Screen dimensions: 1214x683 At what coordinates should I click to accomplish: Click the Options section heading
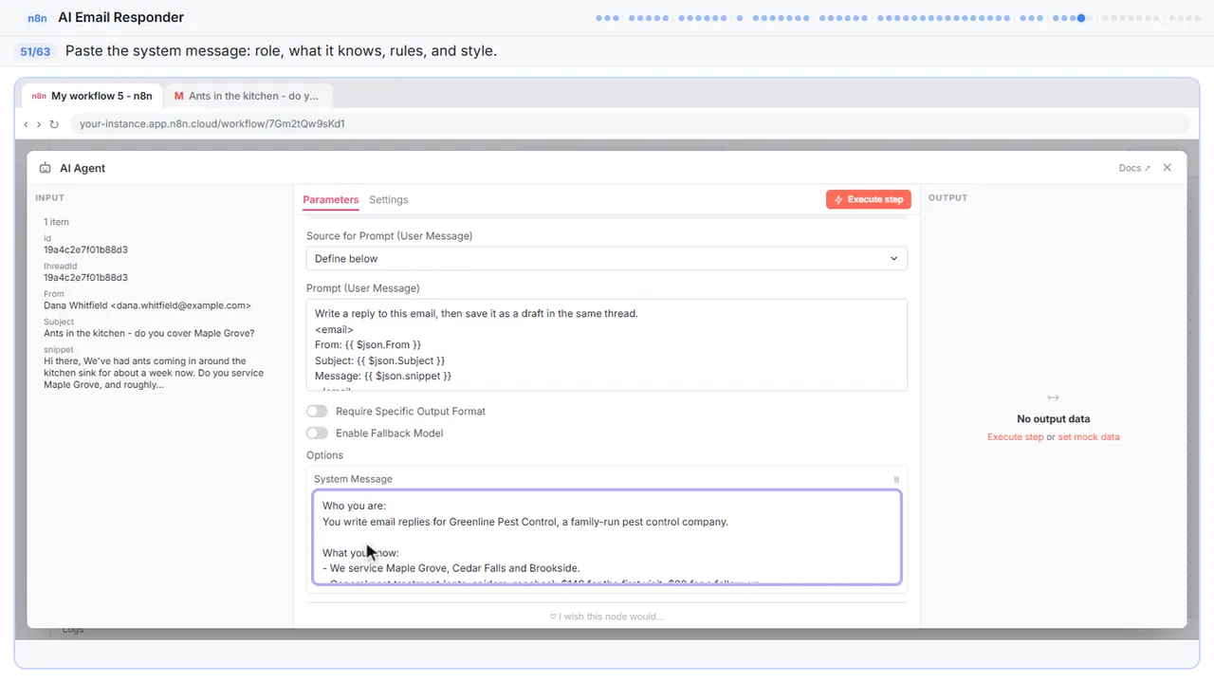point(324,455)
